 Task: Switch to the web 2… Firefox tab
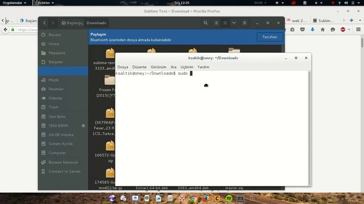coord(297,20)
